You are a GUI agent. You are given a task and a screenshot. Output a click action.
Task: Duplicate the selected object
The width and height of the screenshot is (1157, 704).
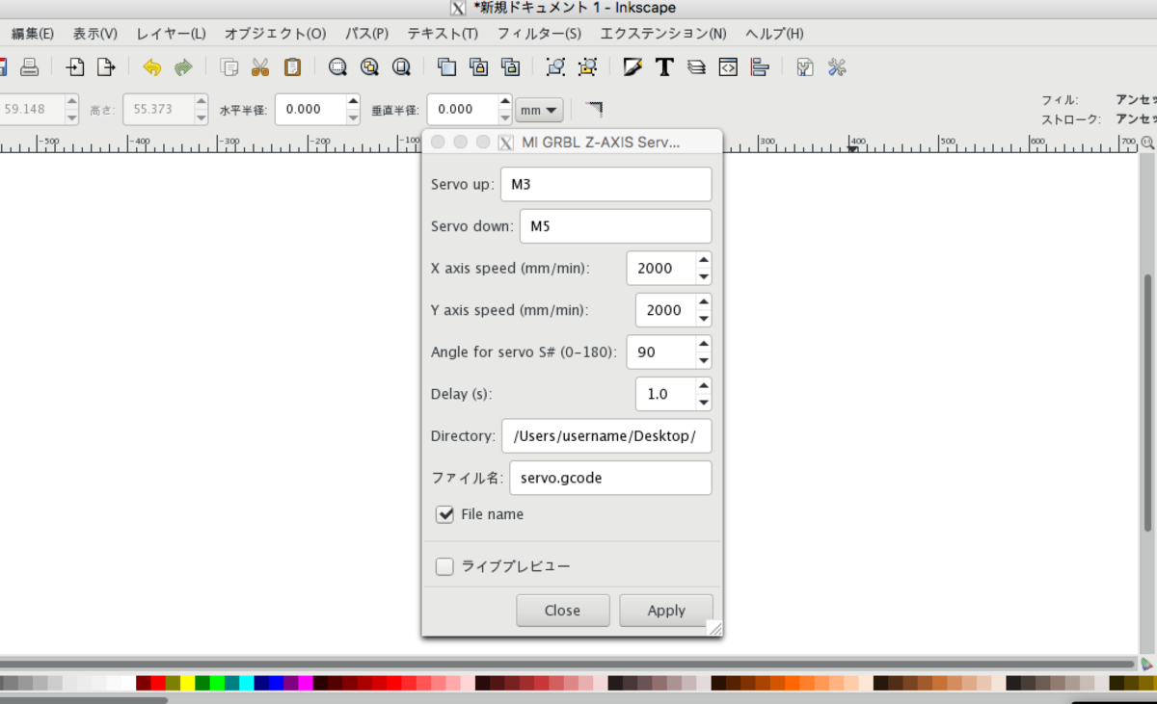pos(446,67)
